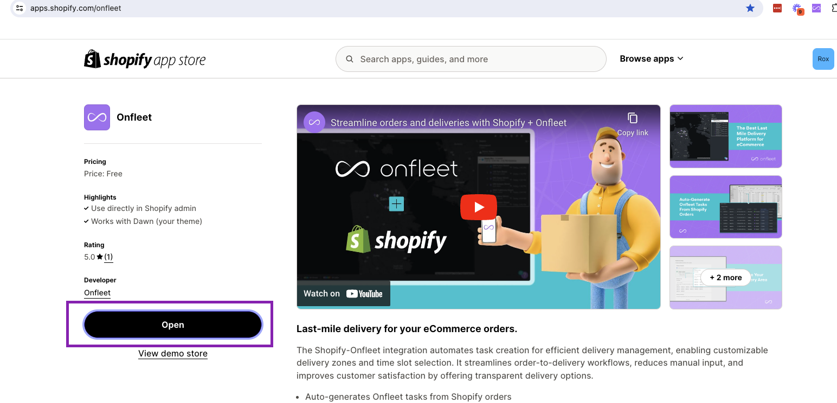Open the Best Last Mile Delivery thumbnail
Image resolution: width=837 pixels, height=403 pixels.
click(726, 136)
